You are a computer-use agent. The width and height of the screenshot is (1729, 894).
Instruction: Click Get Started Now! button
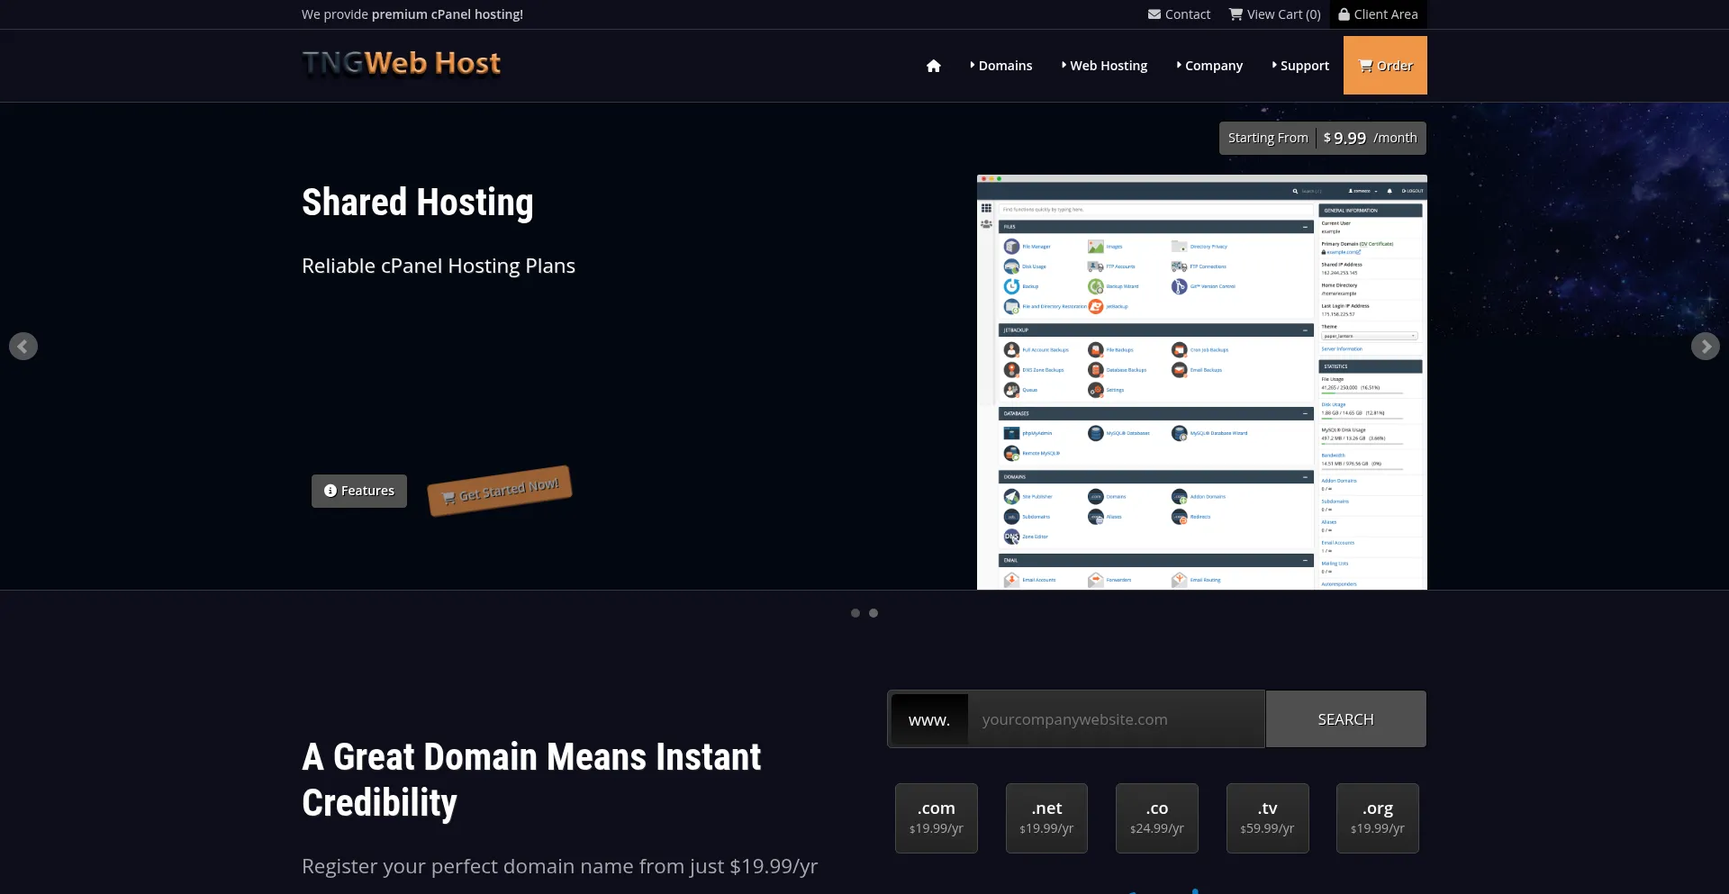[x=500, y=491]
